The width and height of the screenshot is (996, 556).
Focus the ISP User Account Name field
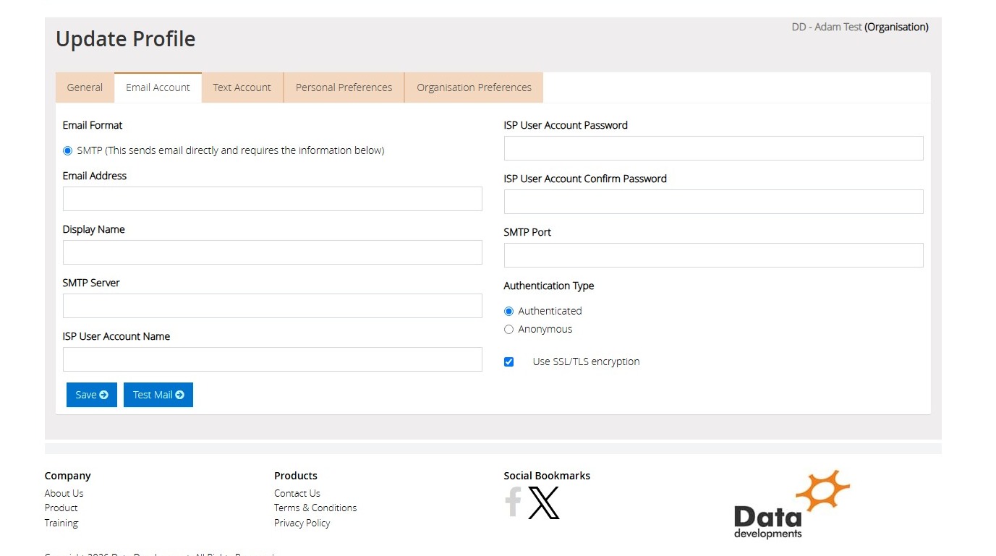coord(273,359)
